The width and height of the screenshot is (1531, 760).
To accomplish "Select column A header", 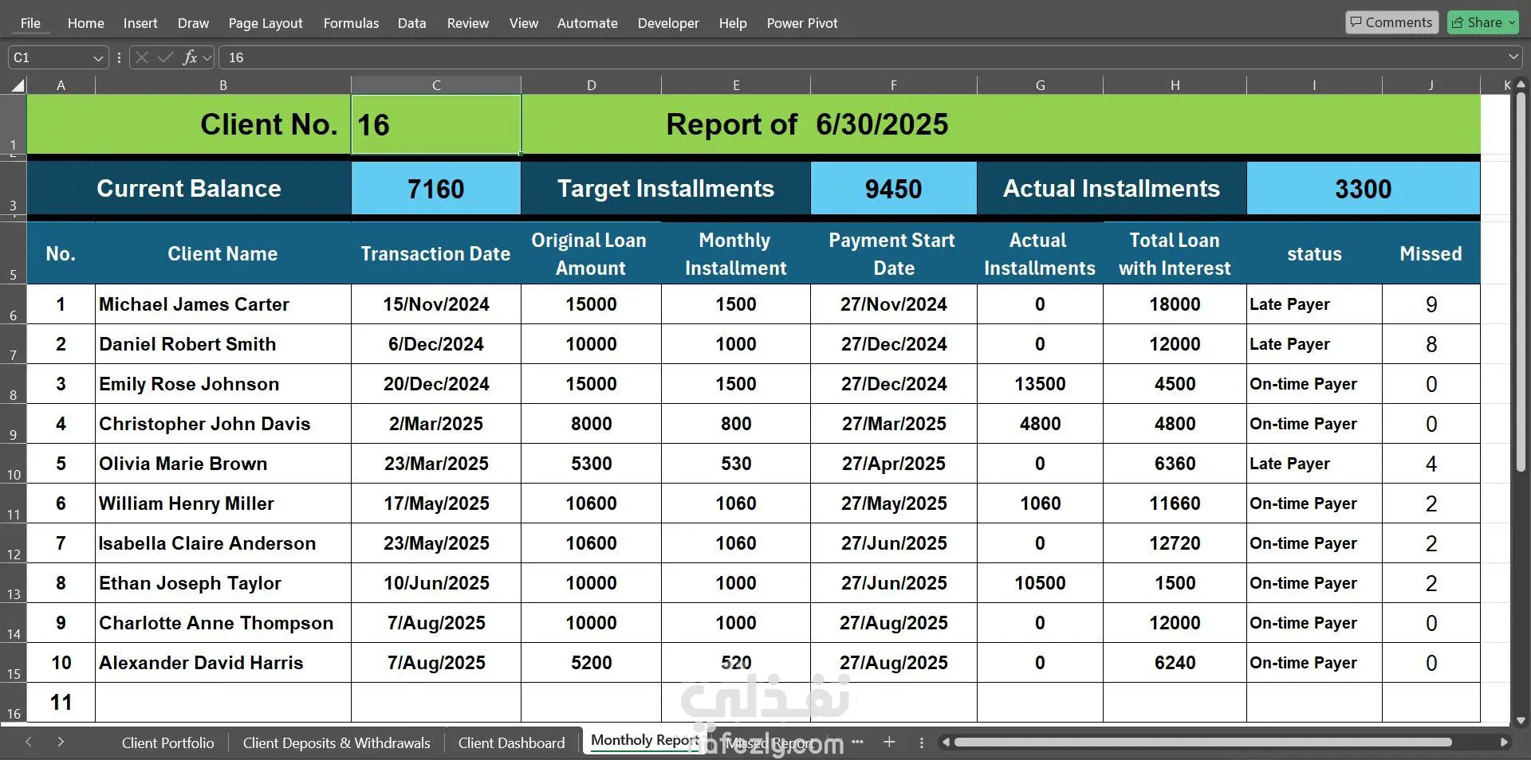I will [x=61, y=85].
